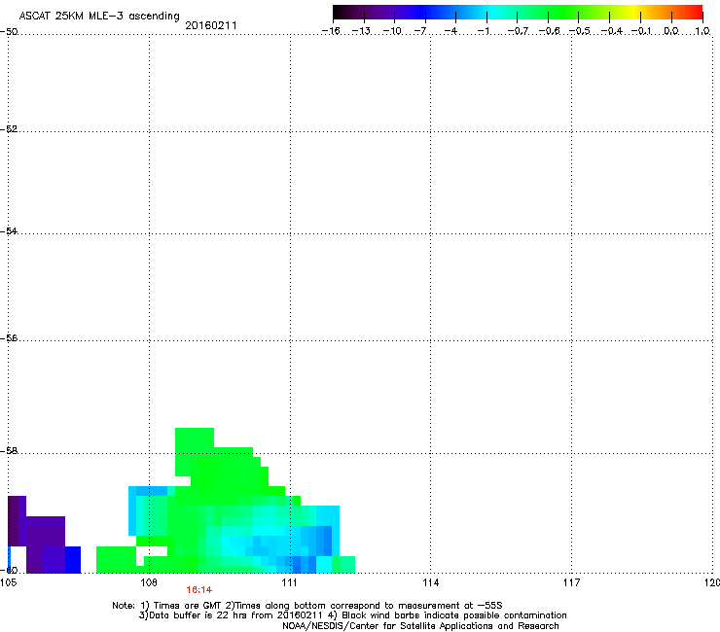Click the color bar label -16

click(331, 31)
